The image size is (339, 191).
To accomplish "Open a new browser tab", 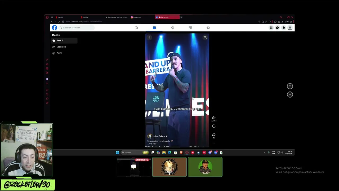I will (181, 17).
